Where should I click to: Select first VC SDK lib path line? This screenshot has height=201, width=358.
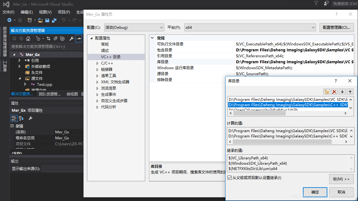point(288,100)
